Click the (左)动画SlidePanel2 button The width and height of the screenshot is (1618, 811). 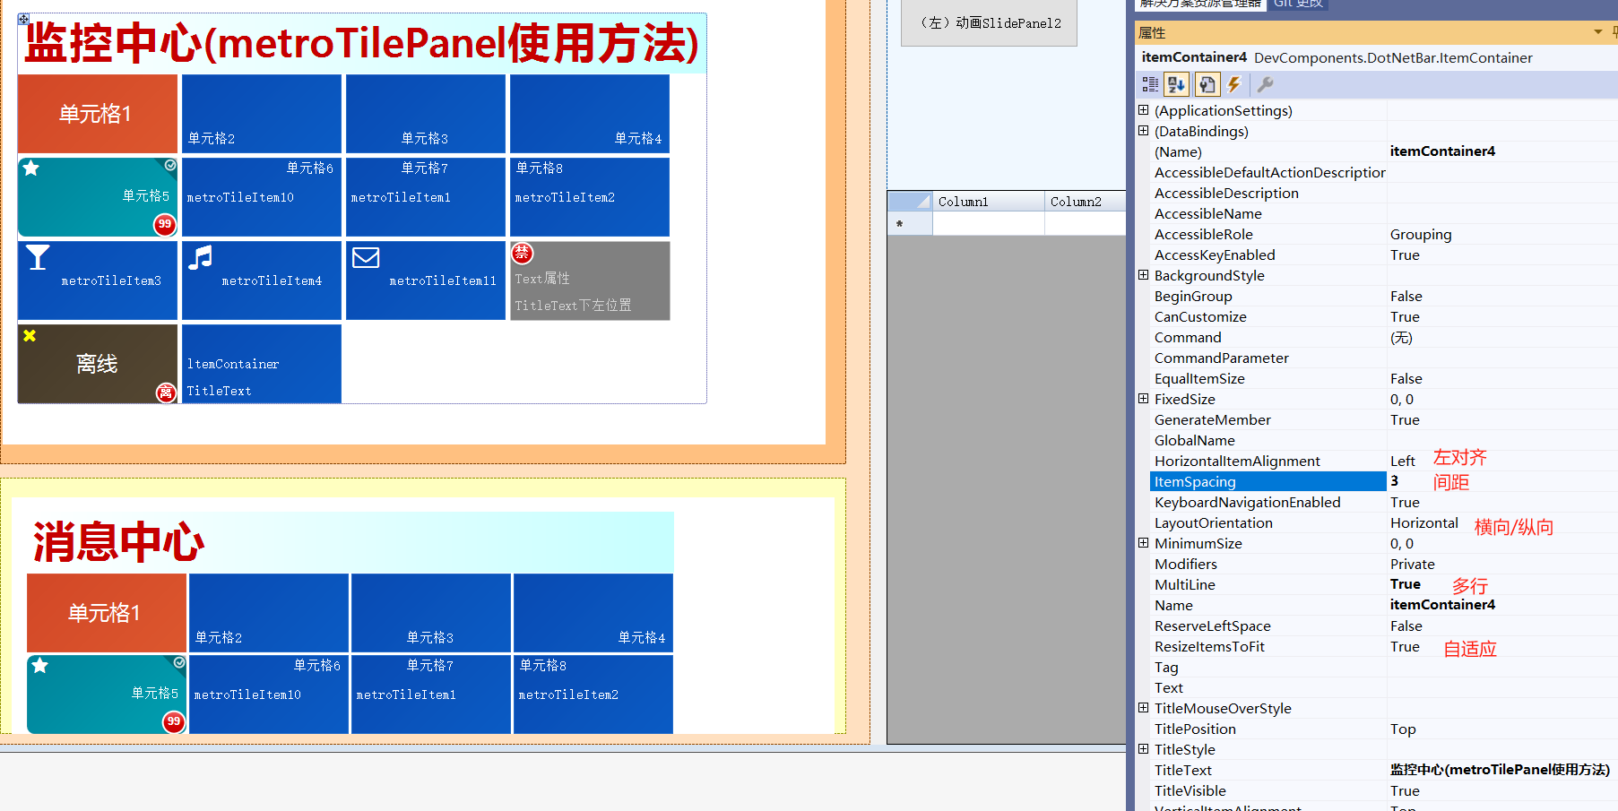[989, 22]
